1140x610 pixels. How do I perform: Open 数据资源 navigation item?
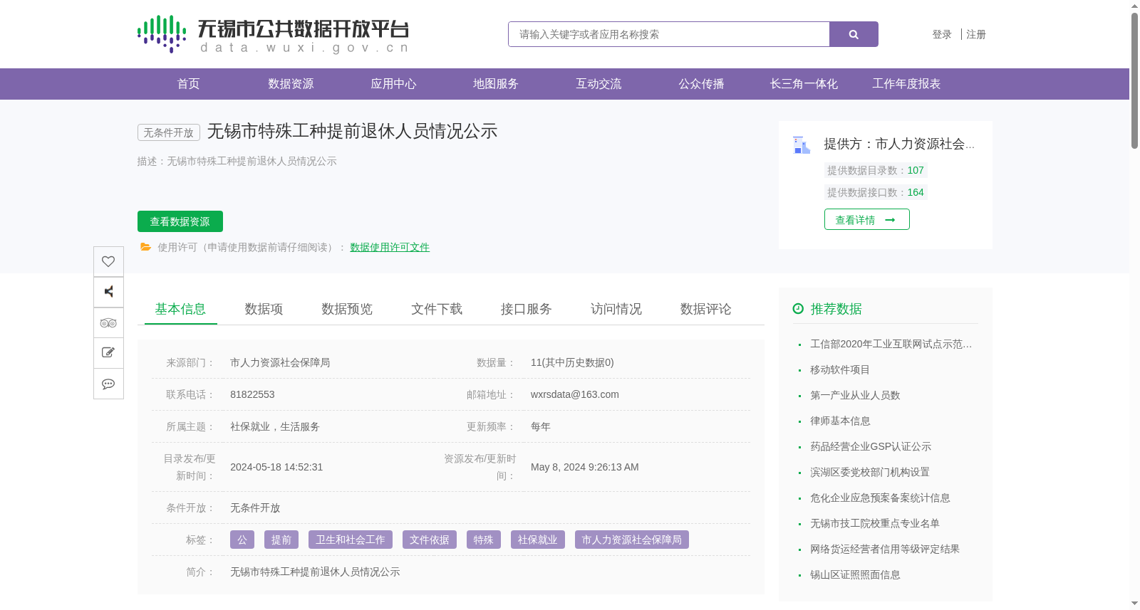(291, 84)
